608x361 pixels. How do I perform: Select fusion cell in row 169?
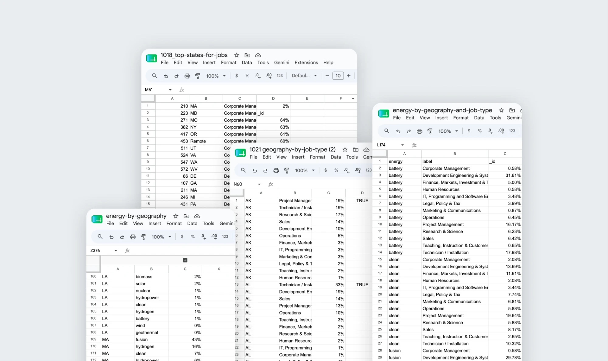pyautogui.click(x=151, y=339)
